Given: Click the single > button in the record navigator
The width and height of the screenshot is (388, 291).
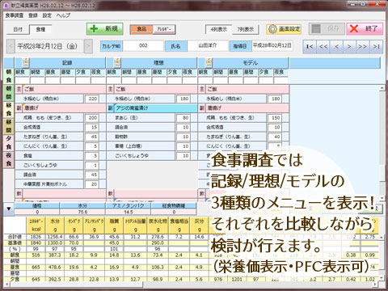Looking at the screenshot, I should tap(349, 47).
